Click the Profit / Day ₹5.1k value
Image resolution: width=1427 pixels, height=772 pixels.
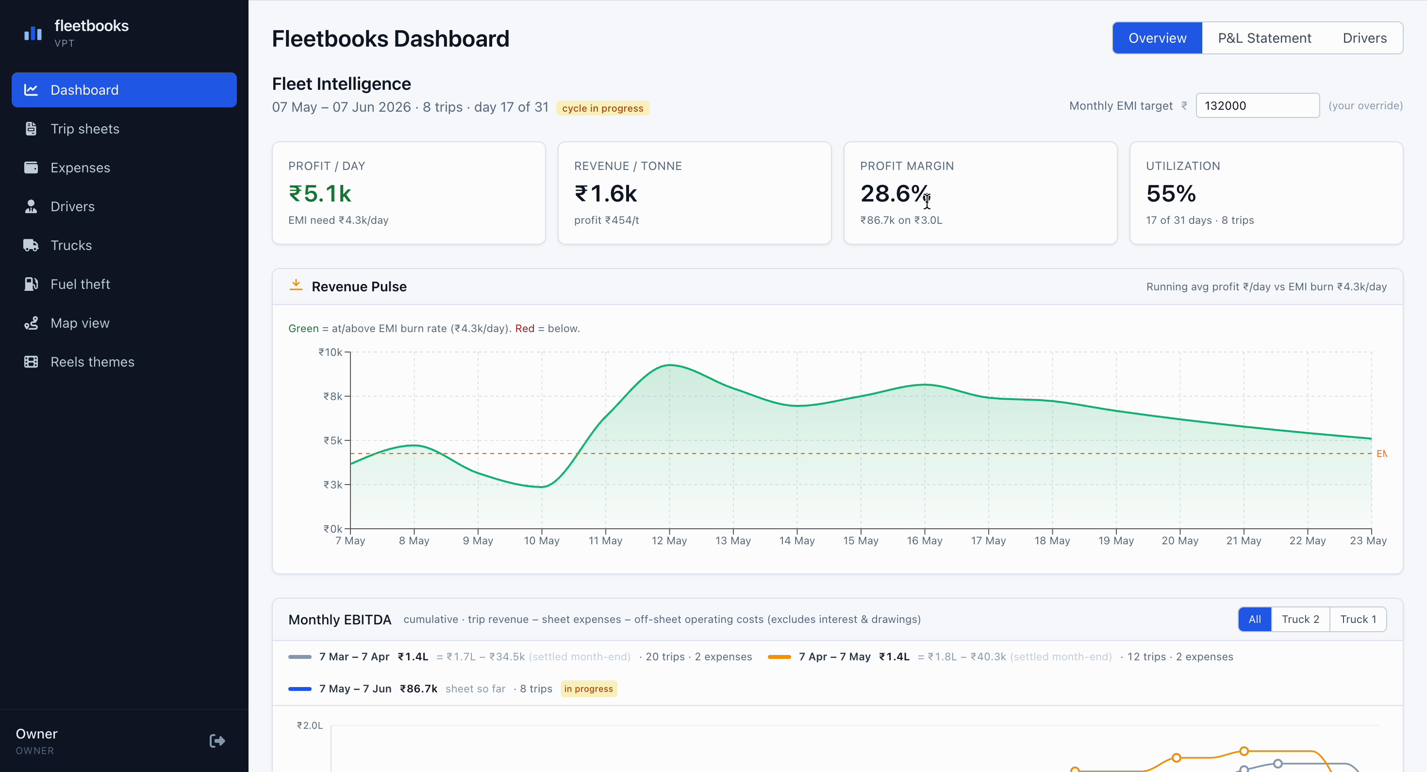[320, 193]
